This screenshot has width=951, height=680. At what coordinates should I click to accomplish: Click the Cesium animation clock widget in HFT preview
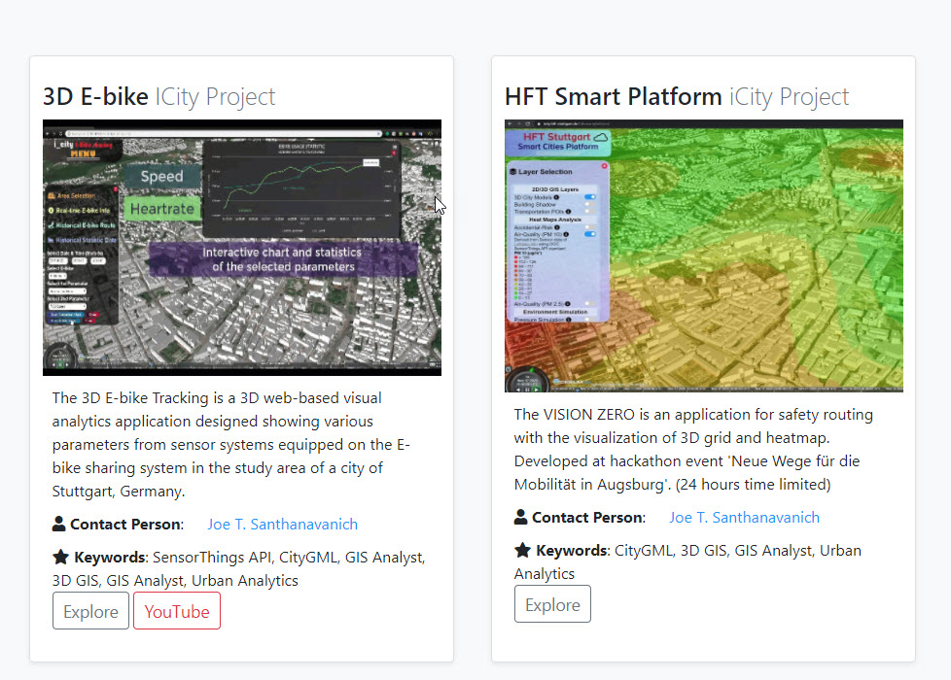click(x=526, y=381)
